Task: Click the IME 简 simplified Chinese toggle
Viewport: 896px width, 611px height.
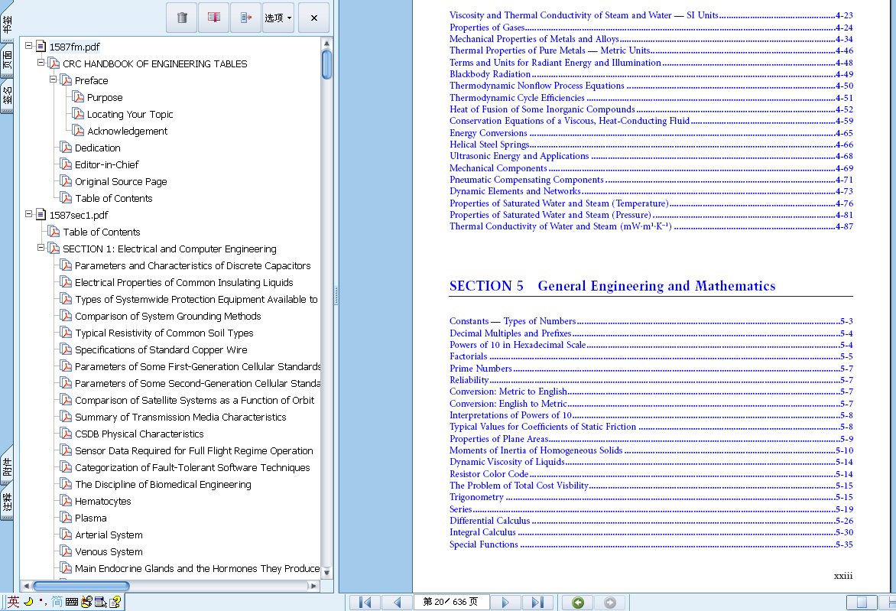Action: [57, 601]
